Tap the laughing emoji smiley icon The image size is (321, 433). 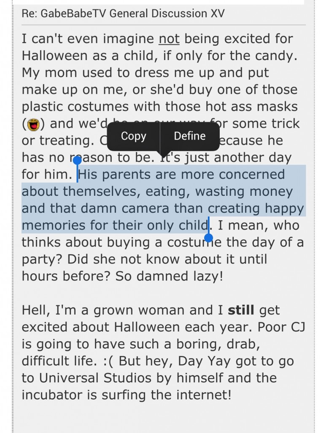[33, 124]
